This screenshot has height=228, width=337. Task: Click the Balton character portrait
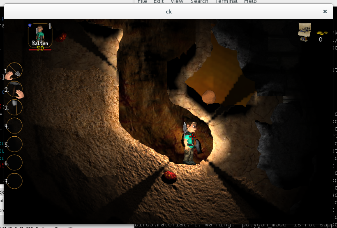pyautogui.click(x=40, y=35)
